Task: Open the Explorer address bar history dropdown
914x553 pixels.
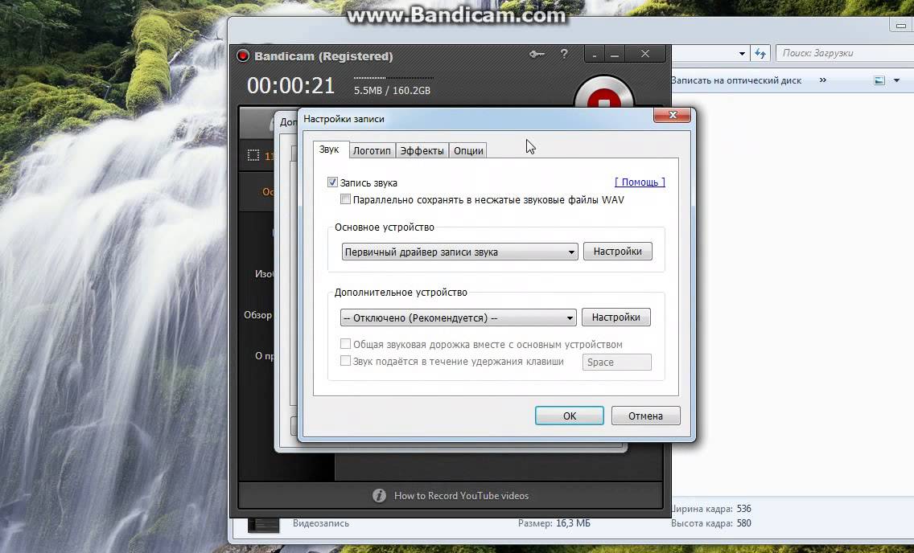Action: click(742, 54)
